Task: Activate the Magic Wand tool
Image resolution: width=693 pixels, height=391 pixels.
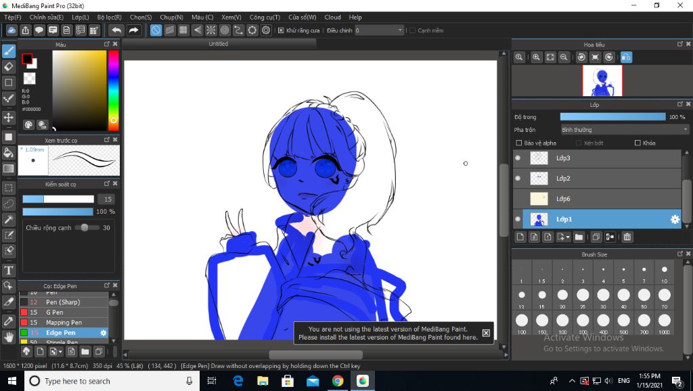Action: click(x=8, y=220)
